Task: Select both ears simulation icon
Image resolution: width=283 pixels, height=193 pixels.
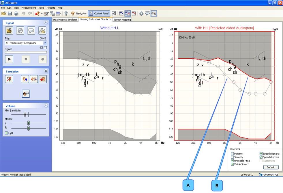Action: point(34,79)
